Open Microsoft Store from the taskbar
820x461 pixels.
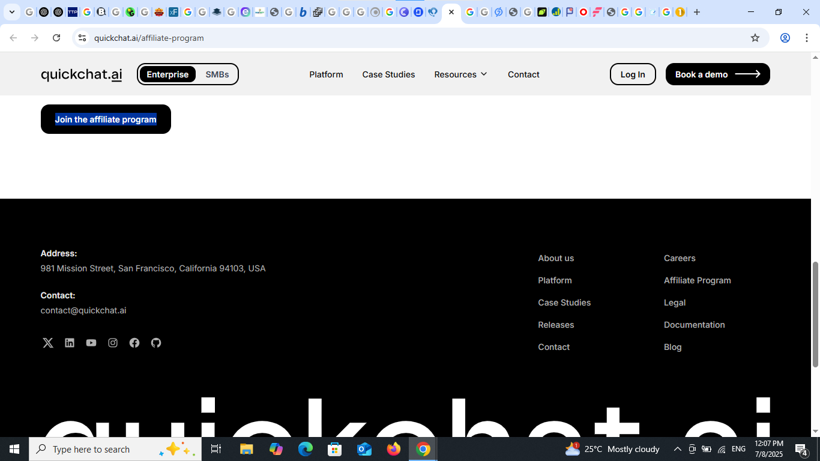pyautogui.click(x=335, y=449)
